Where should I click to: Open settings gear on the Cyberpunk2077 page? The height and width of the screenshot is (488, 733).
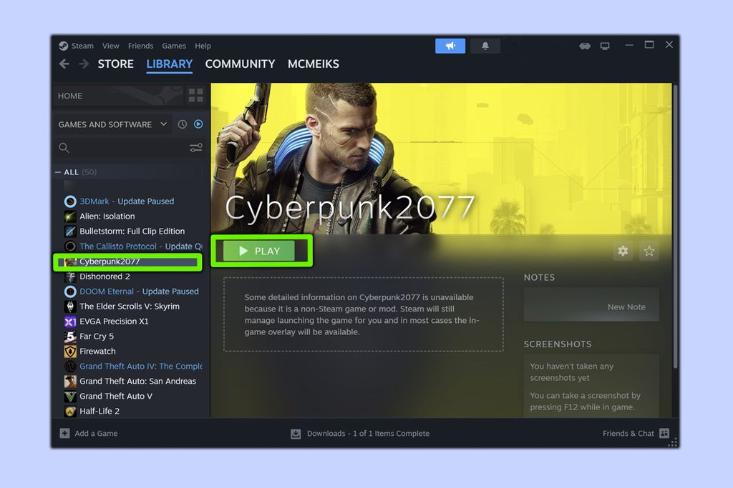623,251
